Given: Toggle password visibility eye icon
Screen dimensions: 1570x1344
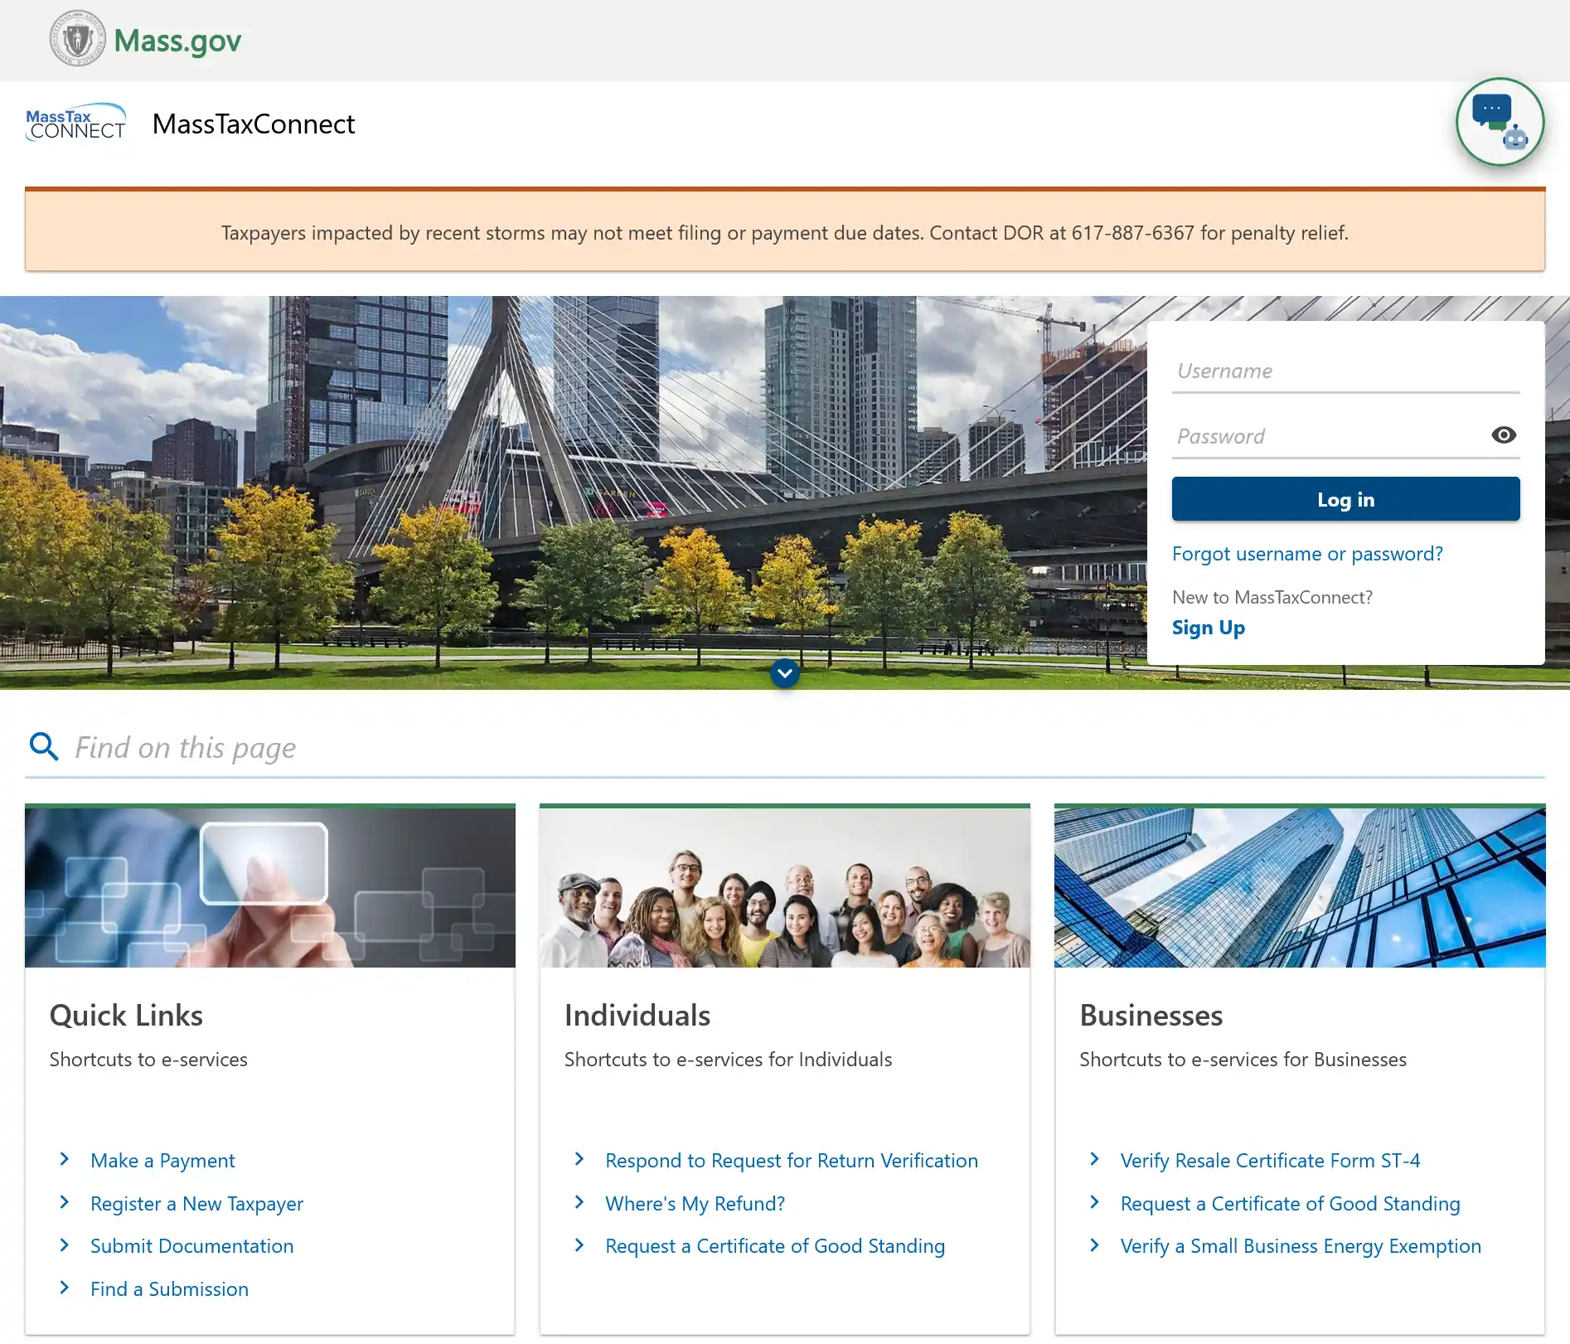Looking at the screenshot, I should click(1503, 435).
